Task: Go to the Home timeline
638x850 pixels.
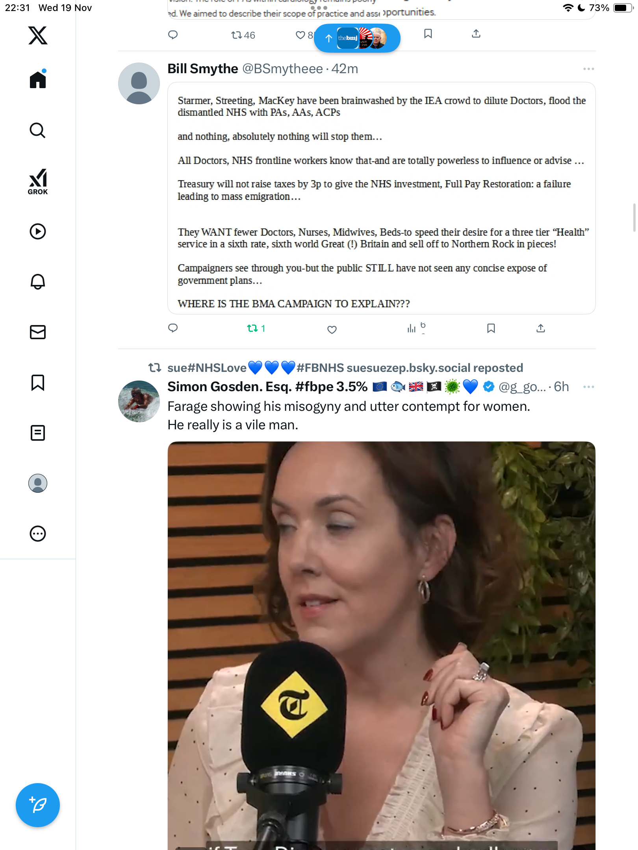Action: 38,80
